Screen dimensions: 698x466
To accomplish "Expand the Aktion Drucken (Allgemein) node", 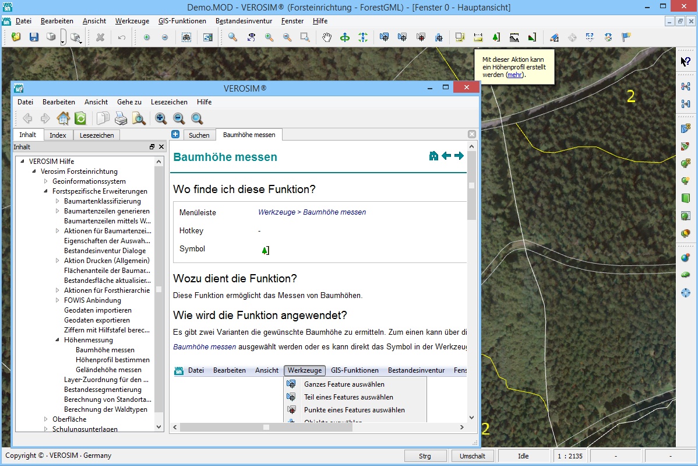I will tap(57, 261).
